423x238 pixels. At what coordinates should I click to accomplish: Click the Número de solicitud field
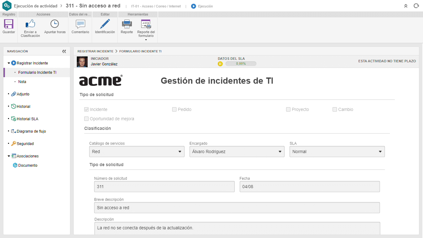tap(164, 187)
